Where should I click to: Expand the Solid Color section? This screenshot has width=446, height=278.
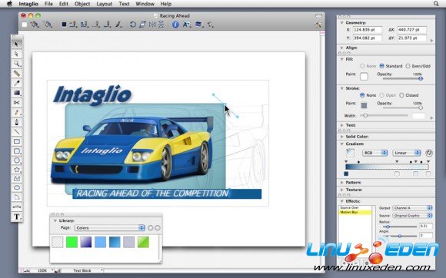click(x=342, y=137)
